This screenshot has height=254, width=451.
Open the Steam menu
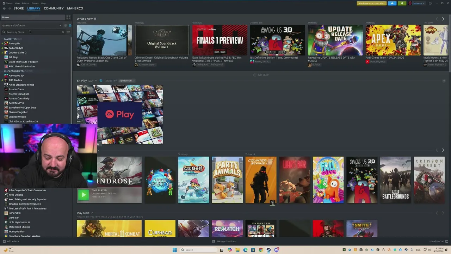point(9,3)
